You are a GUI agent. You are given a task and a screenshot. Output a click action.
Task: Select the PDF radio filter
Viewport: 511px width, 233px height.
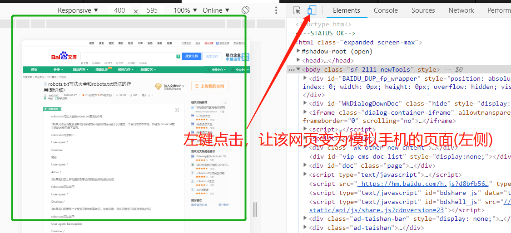129,63
